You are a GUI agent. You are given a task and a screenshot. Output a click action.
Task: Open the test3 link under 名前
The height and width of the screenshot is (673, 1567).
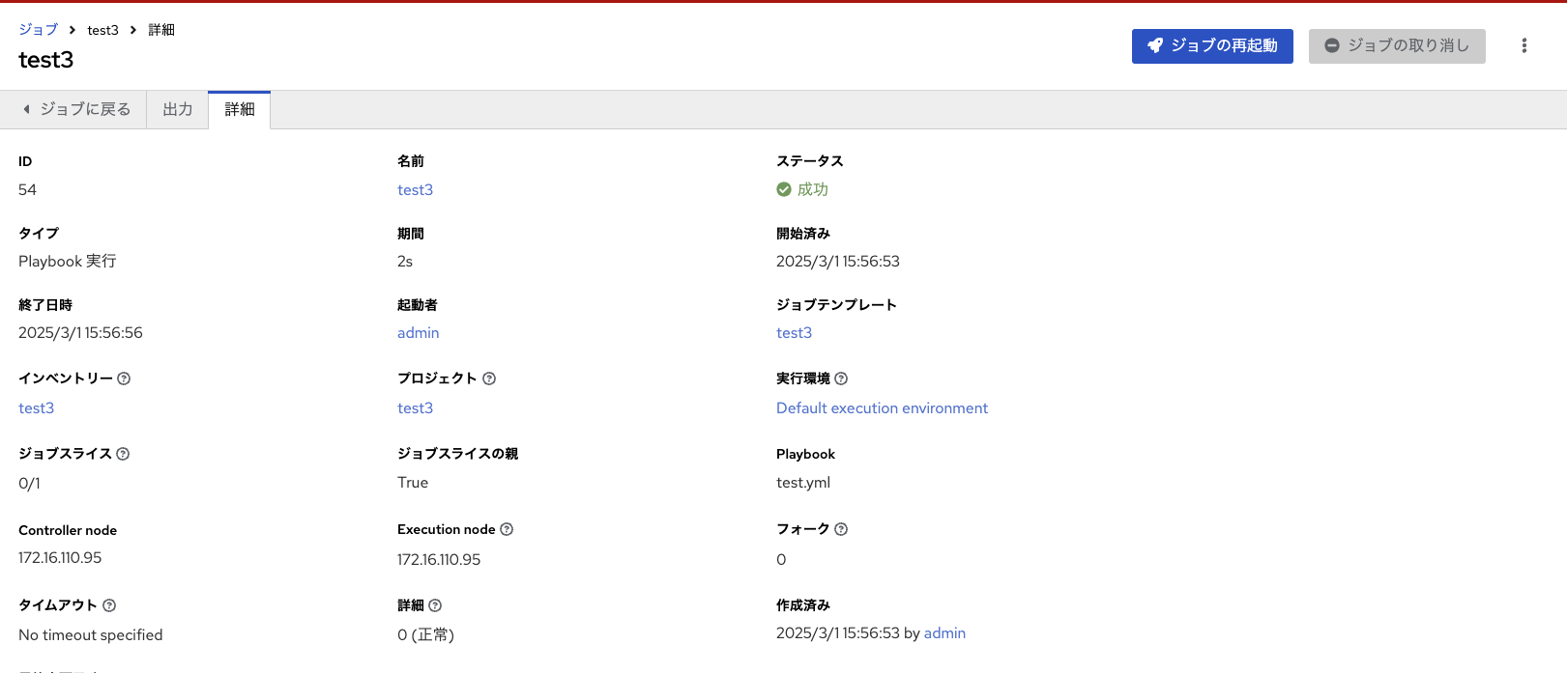pyautogui.click(x=415, y=189)
